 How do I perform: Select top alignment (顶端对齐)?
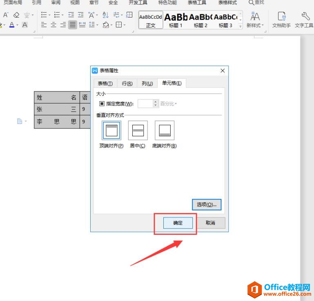(x=111, y=131)
